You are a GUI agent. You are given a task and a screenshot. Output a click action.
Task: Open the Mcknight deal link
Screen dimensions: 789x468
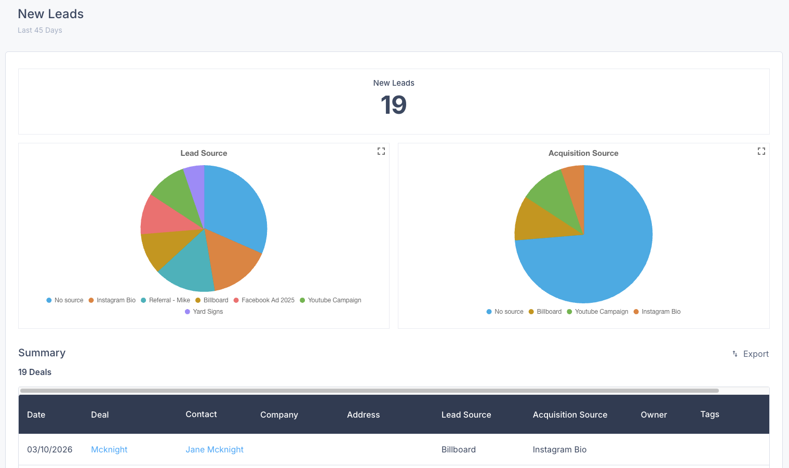pyautogui.click(x=109, y=449)
